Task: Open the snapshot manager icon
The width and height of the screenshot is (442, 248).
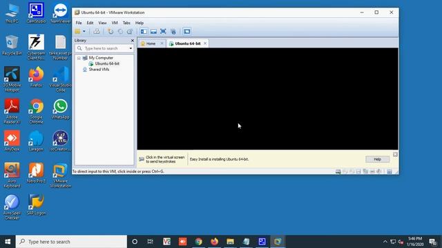Action: click(130, 32)
